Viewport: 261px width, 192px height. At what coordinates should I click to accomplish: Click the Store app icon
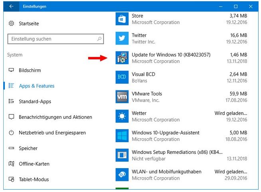tap(122, 19)
